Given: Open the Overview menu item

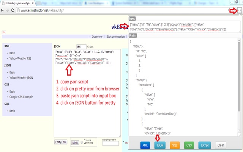Looking at the screenshot, I should coord(97,36).
